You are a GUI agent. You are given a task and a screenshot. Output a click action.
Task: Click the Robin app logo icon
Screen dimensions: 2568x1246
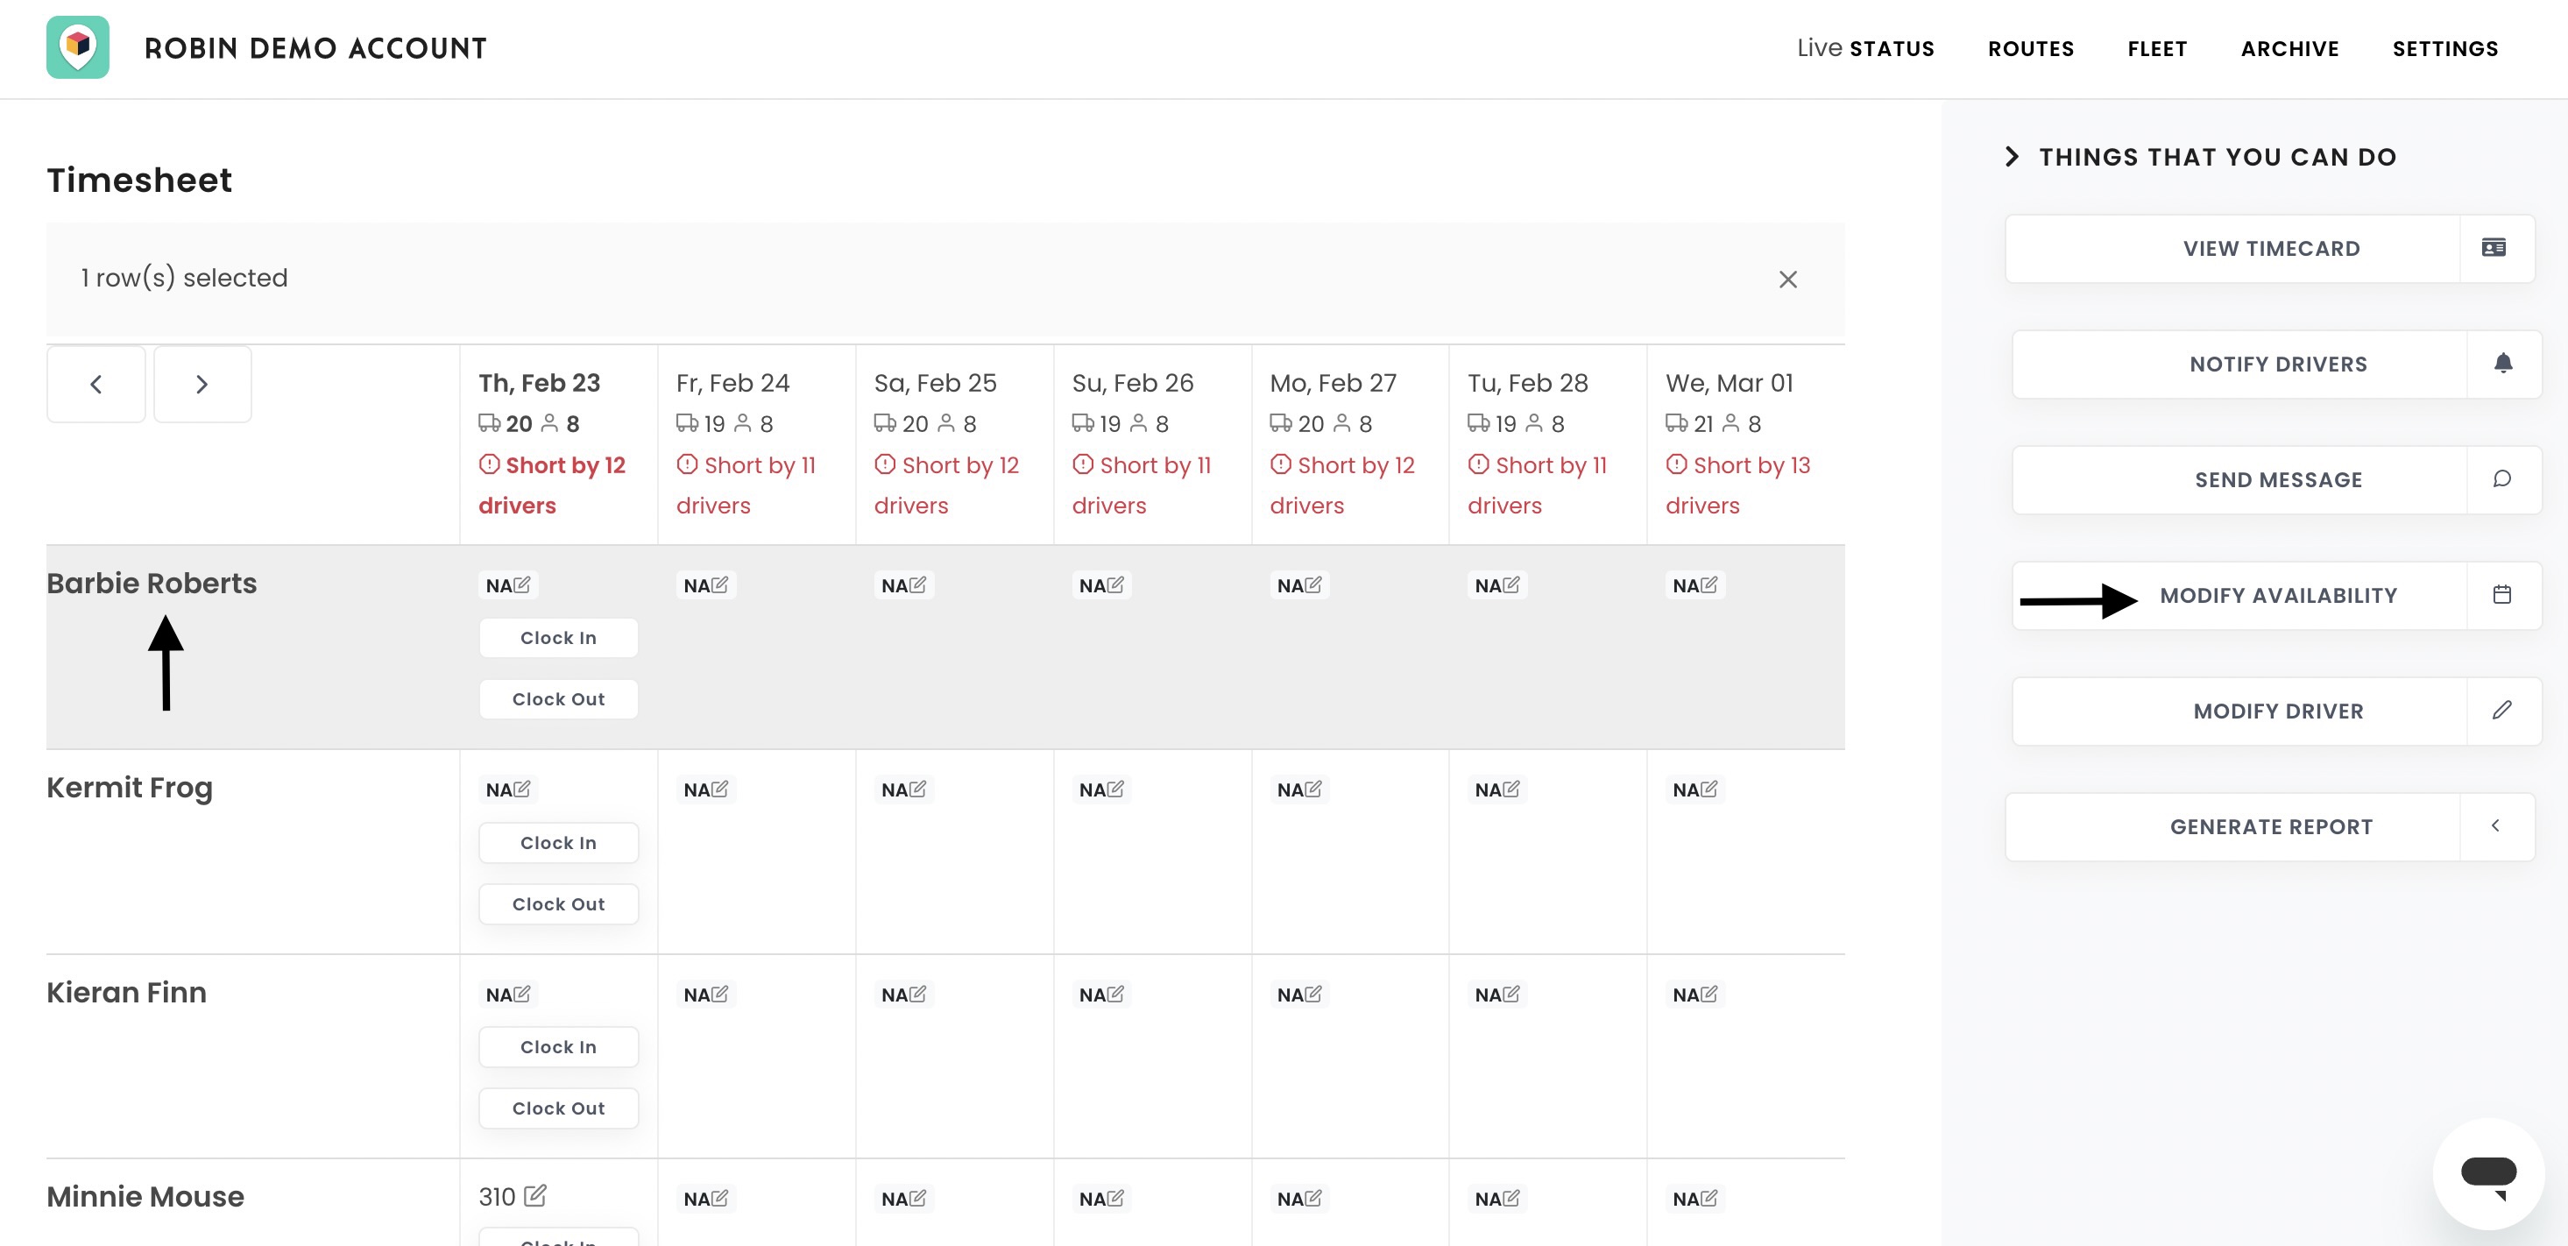coord(78,46)
